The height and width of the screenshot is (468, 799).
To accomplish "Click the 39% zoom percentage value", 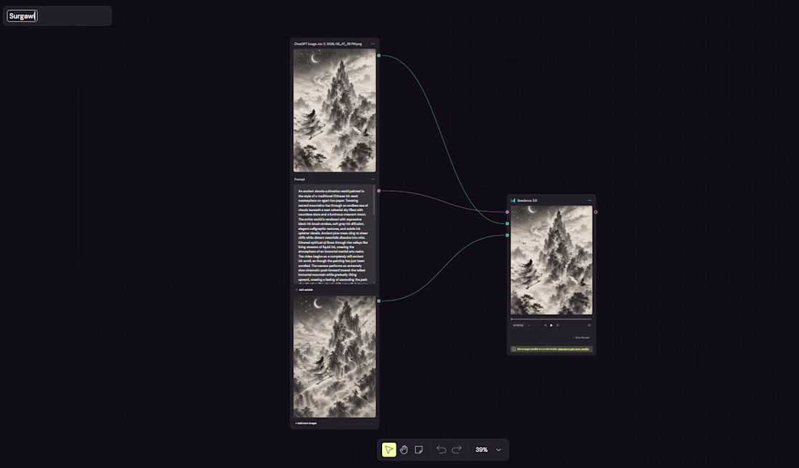I will [x=482, y=450].
